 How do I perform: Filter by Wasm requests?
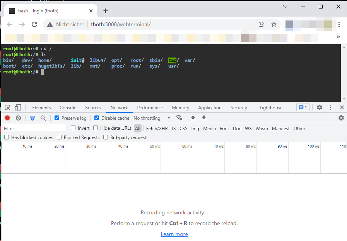click(x=262, y=128)
